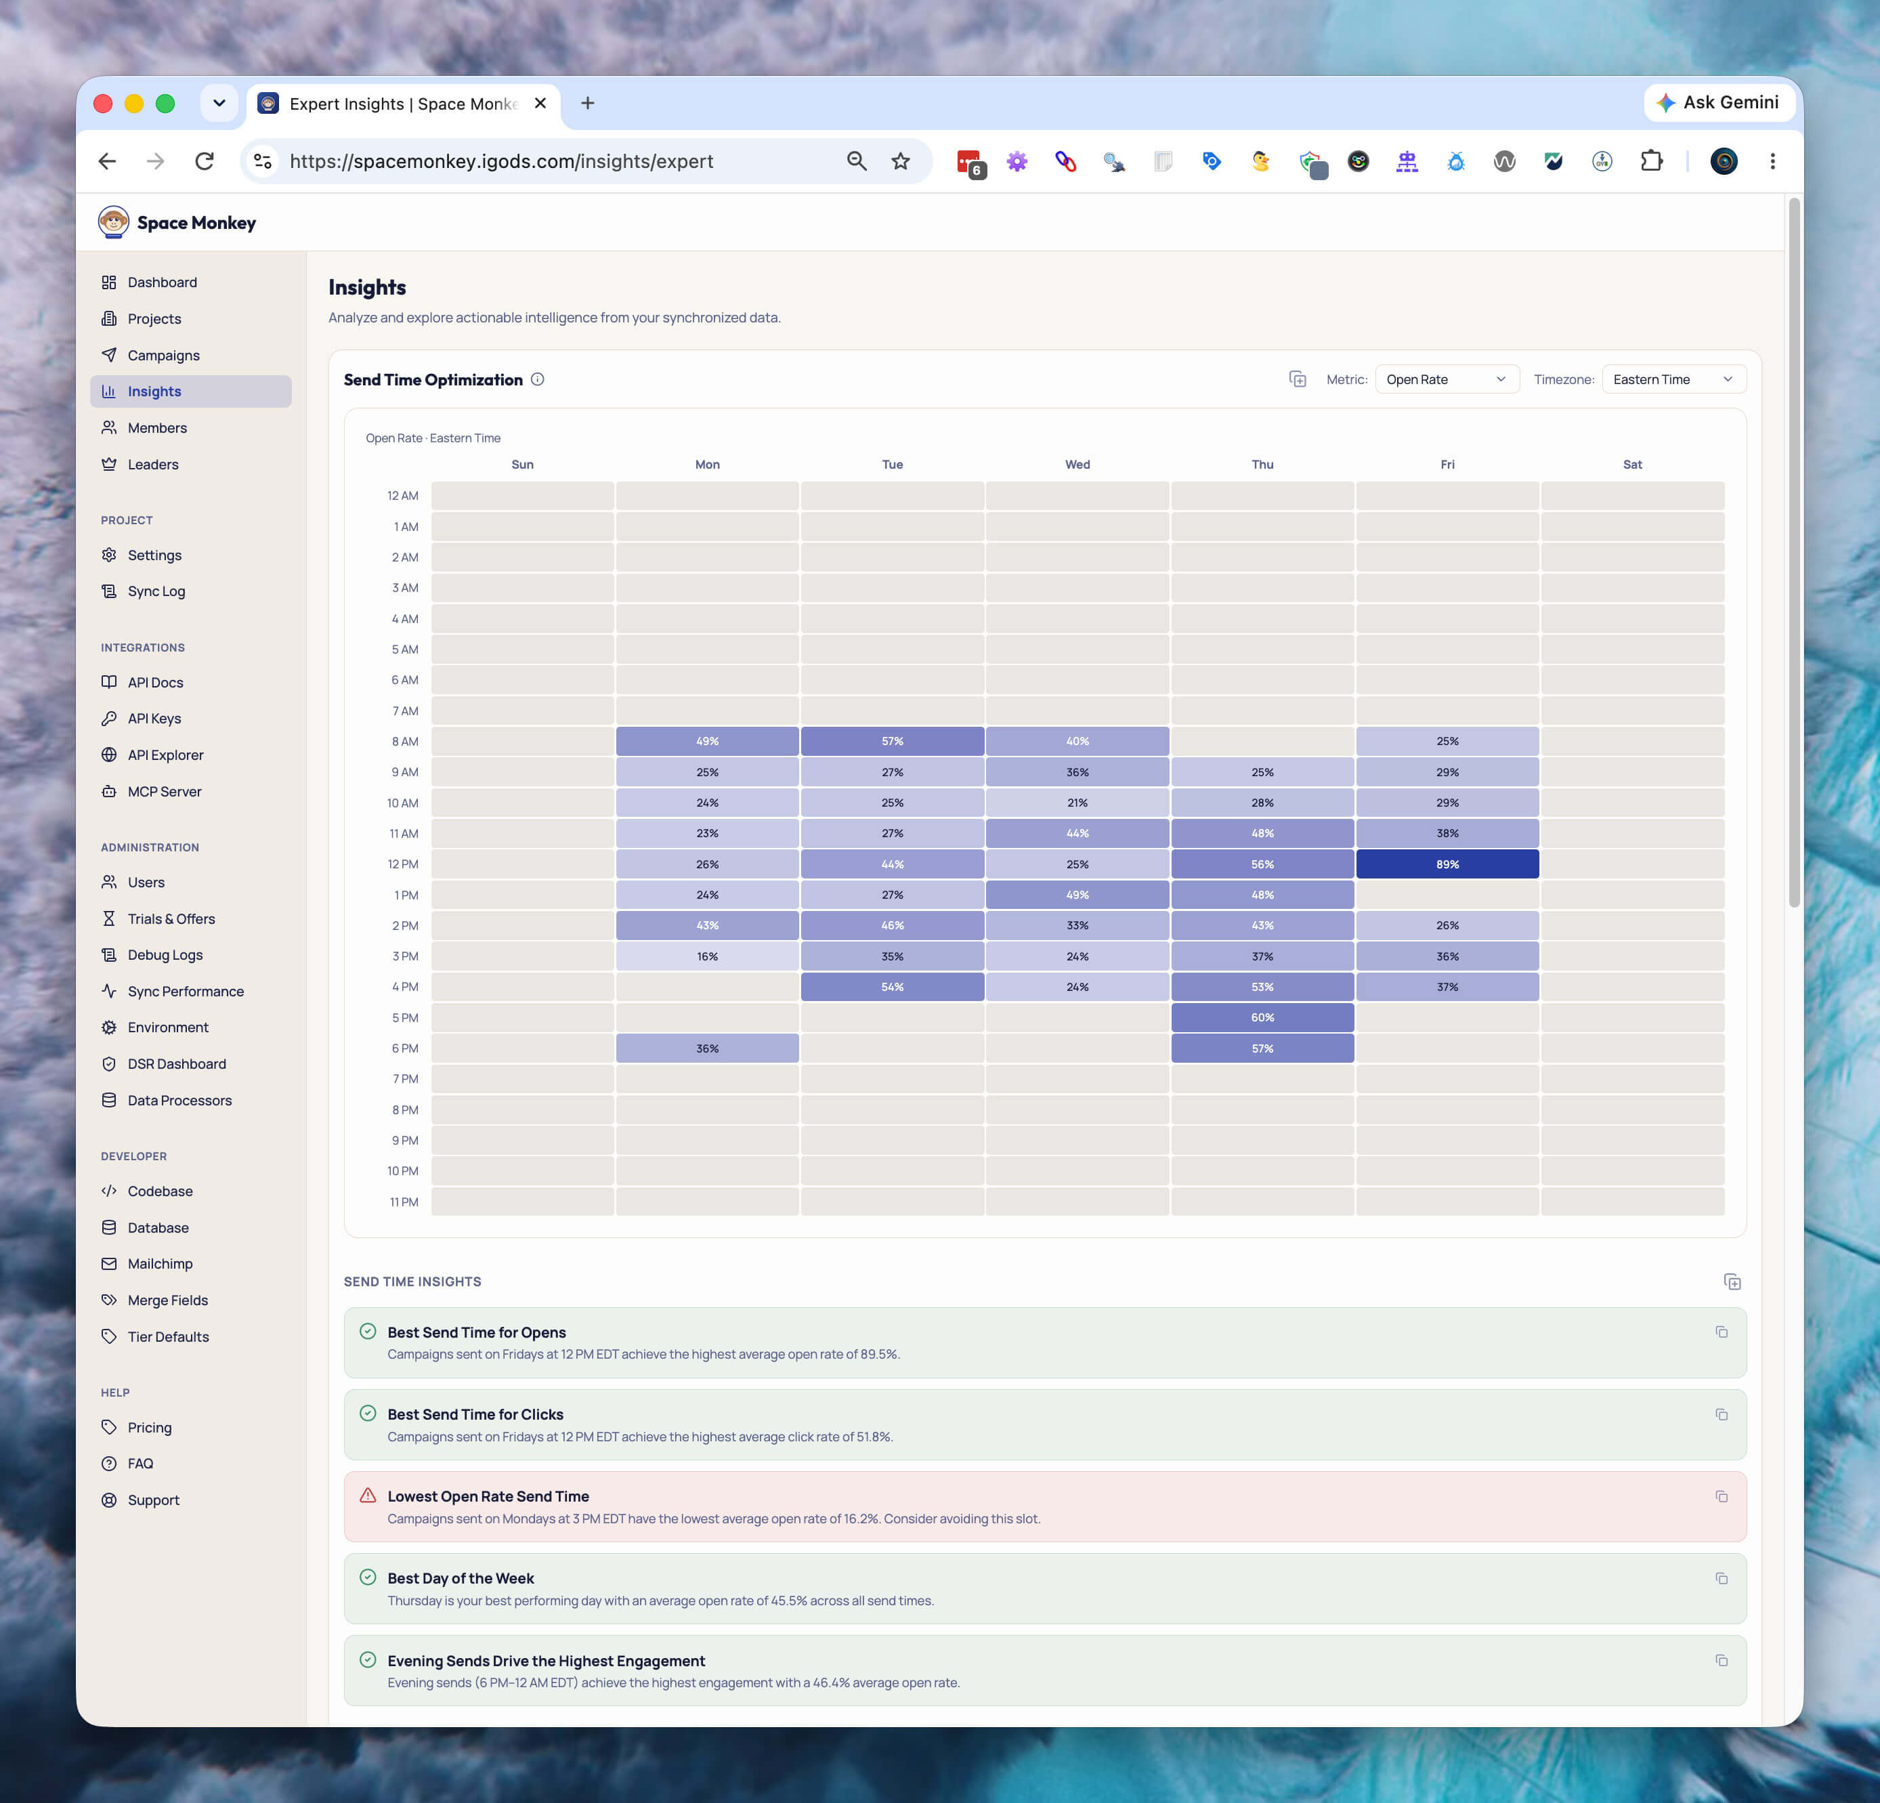Click the Sync Performance pulse icon
This screenshot has width=1880, height=1803.
click(x=109, y=992)
